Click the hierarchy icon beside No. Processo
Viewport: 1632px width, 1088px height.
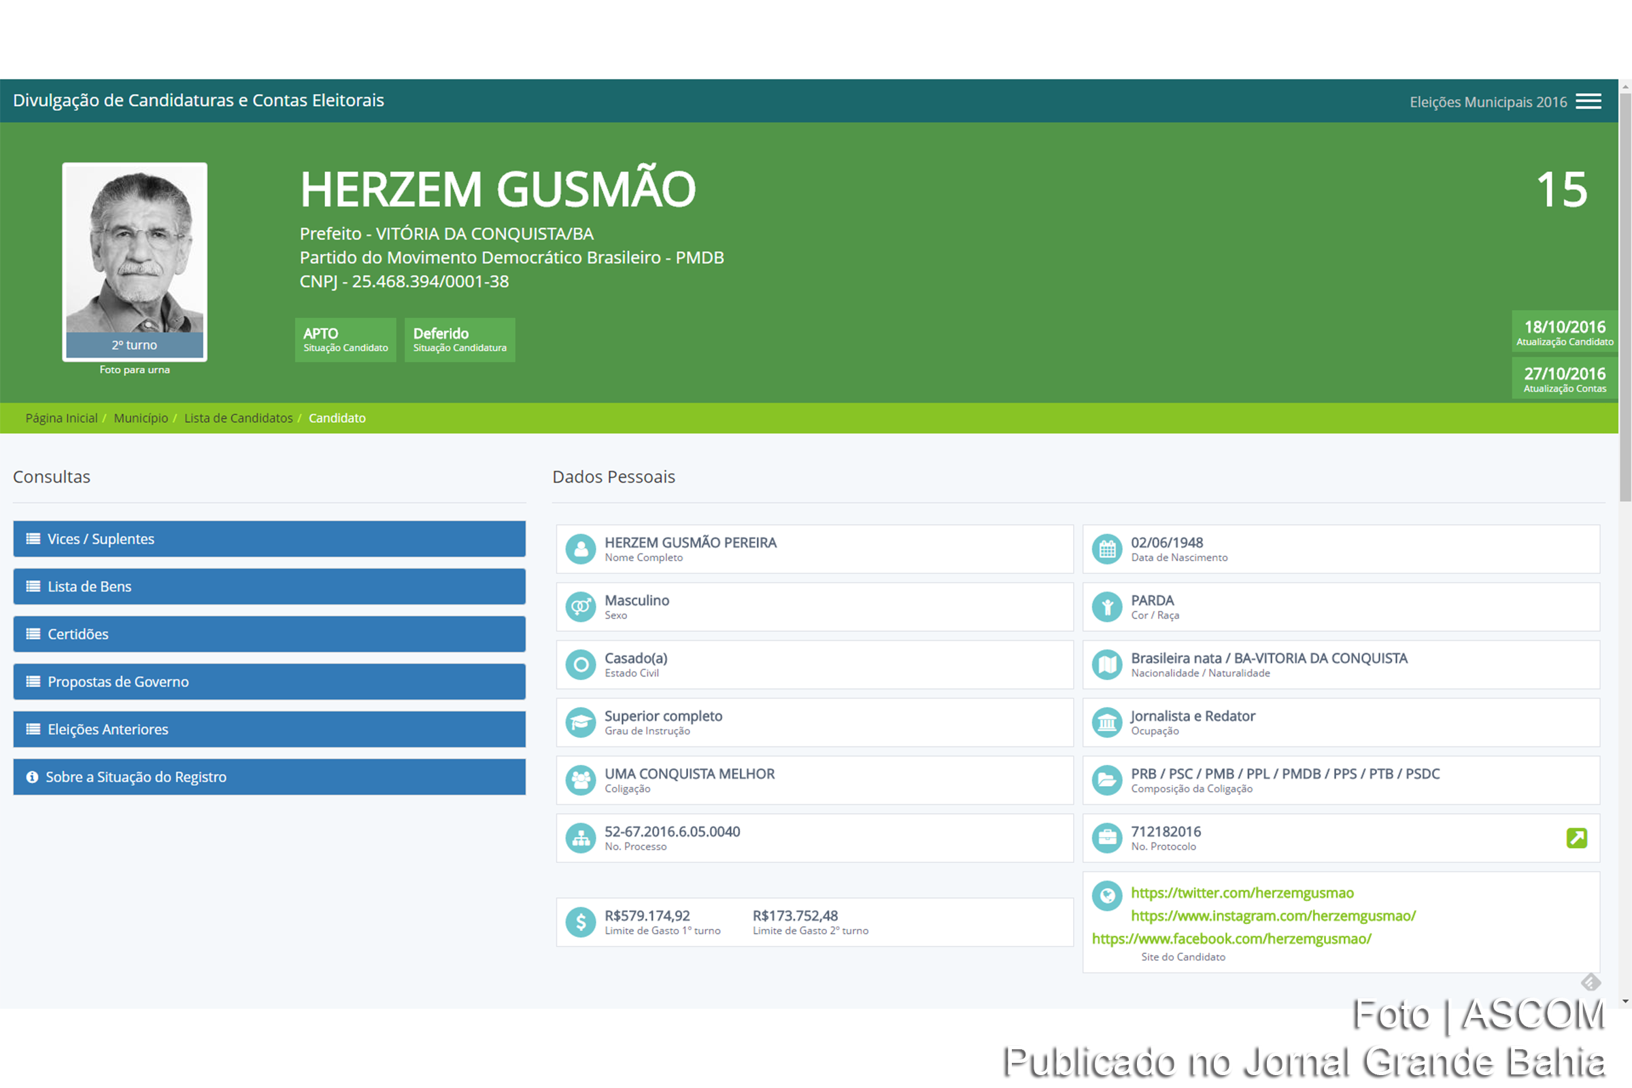(581, 838)
